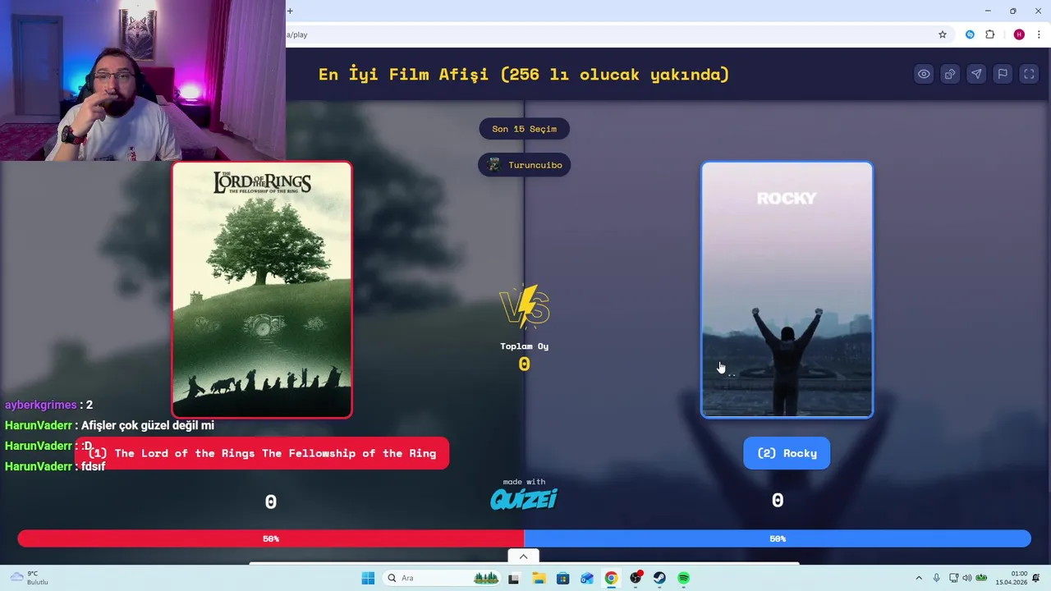Screen dimensions: 1051x591
Task: Click the microphone tray icon
Action: click(x=936, y=578)
